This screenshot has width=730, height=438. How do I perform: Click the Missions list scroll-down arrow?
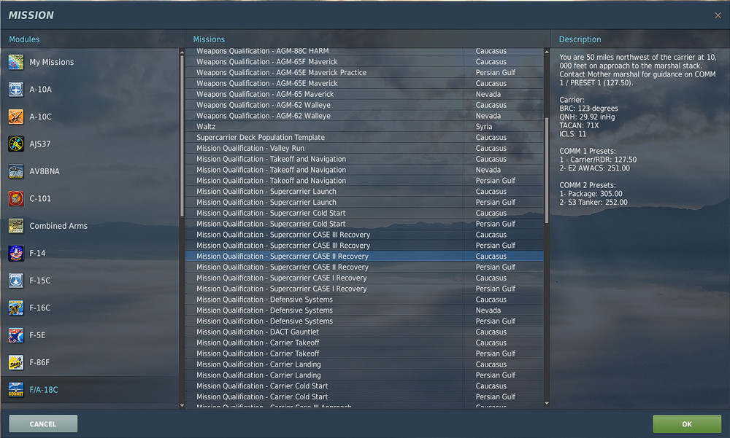click(x=547, y=403)
